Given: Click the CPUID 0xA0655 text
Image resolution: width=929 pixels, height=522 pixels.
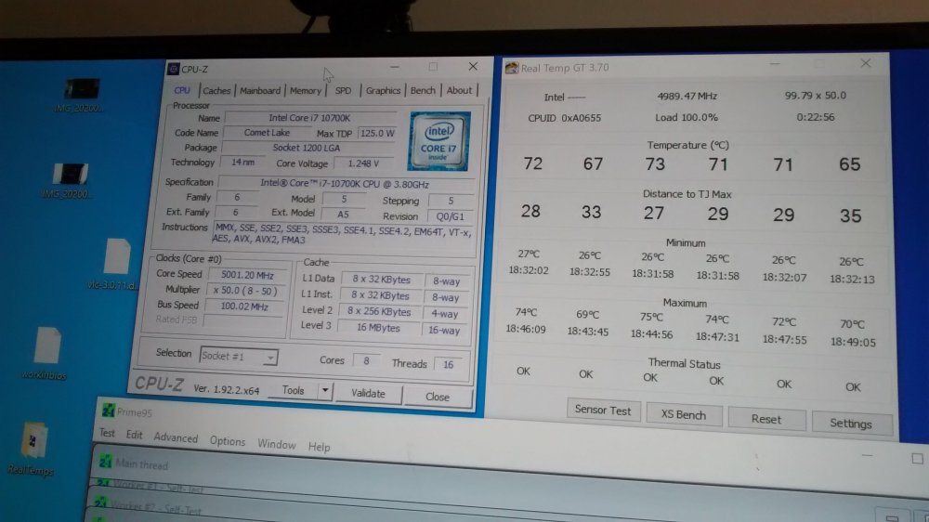Looking at the screenshot, I should click(x=564, y=118).
